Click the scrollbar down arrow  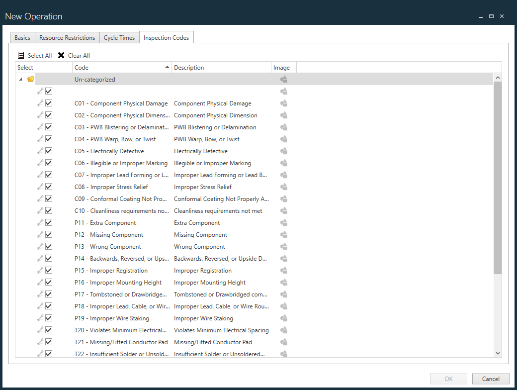(498, 352)
